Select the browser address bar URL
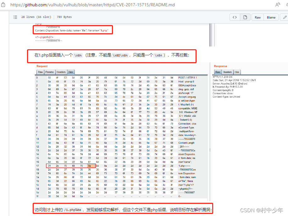This screenshot has height=216, width=288. 92,5
